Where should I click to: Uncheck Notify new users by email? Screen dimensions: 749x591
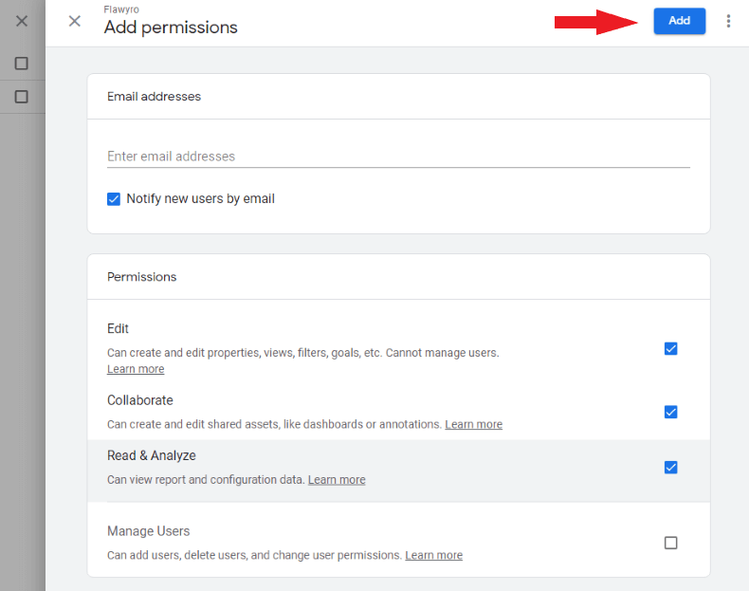coord(114,199)
